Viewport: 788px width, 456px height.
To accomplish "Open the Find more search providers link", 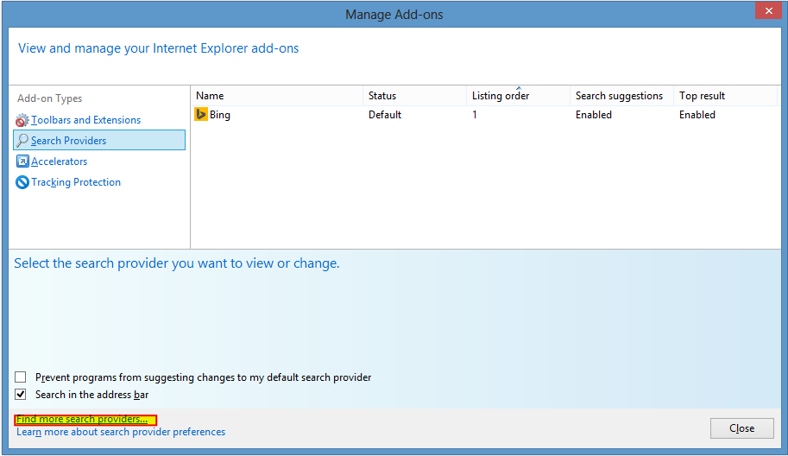I will point(82,419).
